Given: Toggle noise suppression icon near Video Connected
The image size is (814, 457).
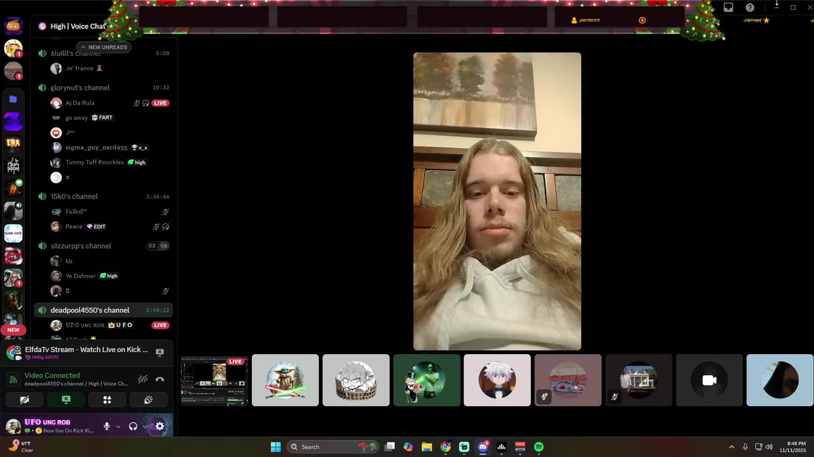Looking at the screenshot, I should tap(143, 380).
